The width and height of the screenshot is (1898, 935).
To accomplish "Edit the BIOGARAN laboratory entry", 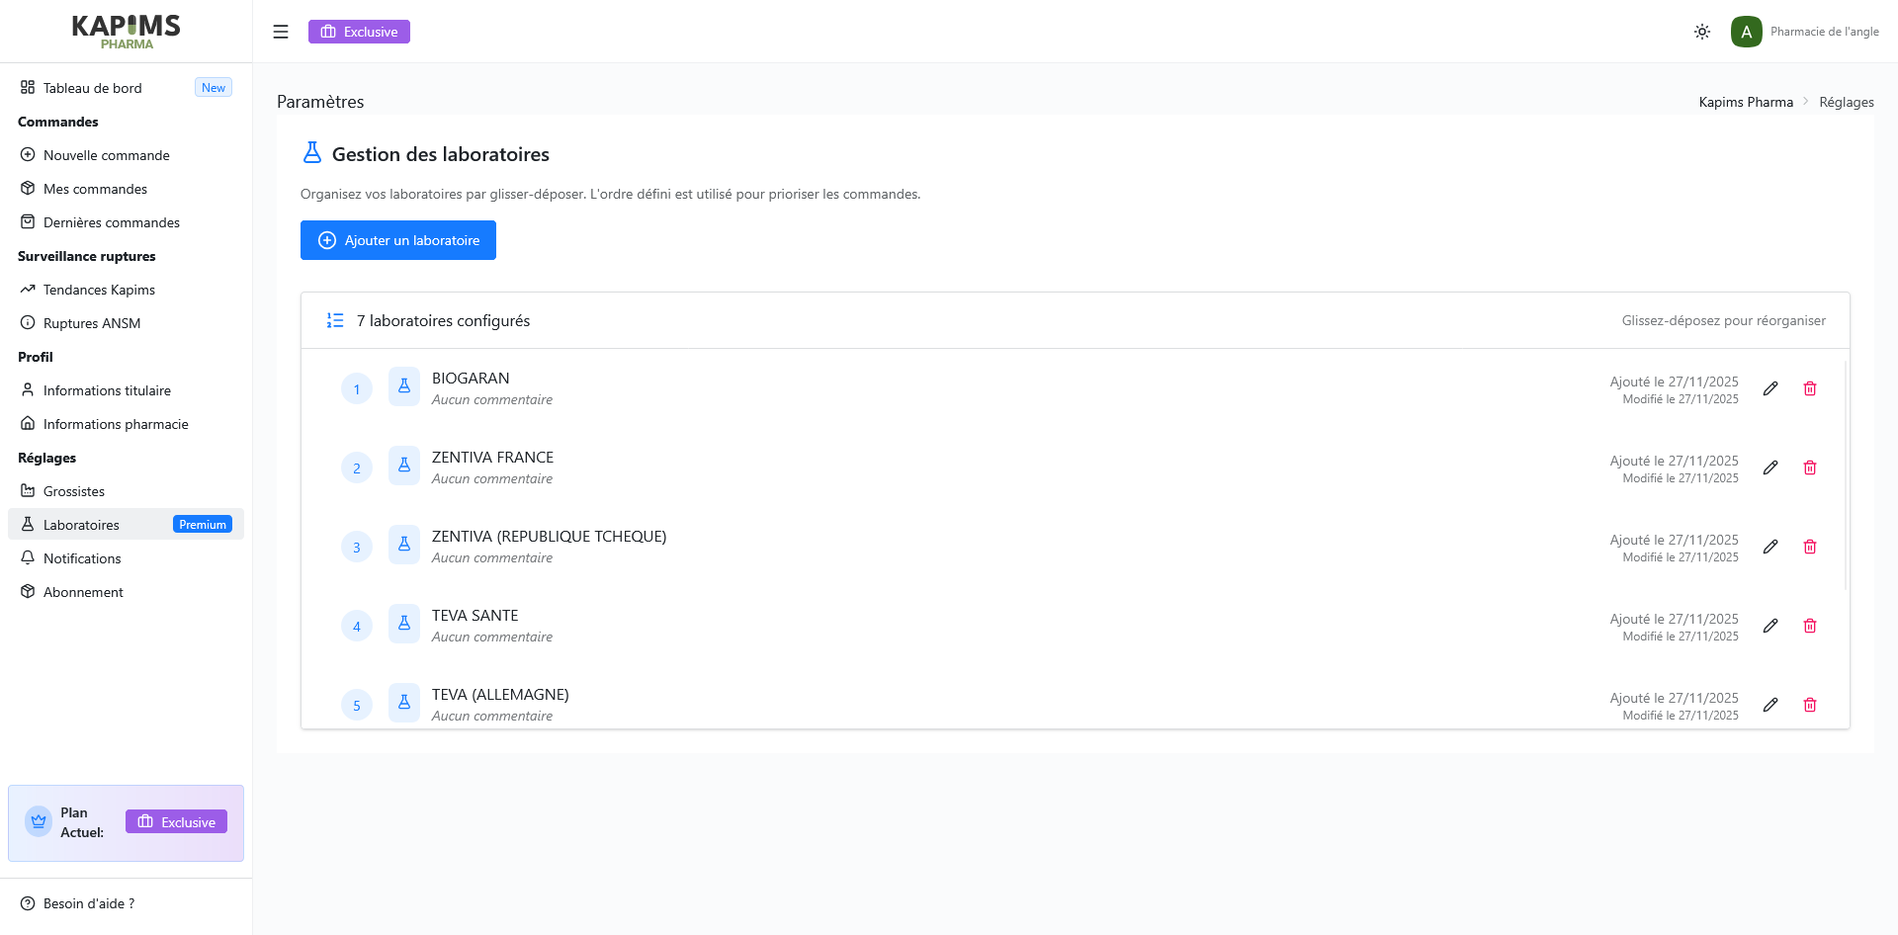I will [1770, 389].
